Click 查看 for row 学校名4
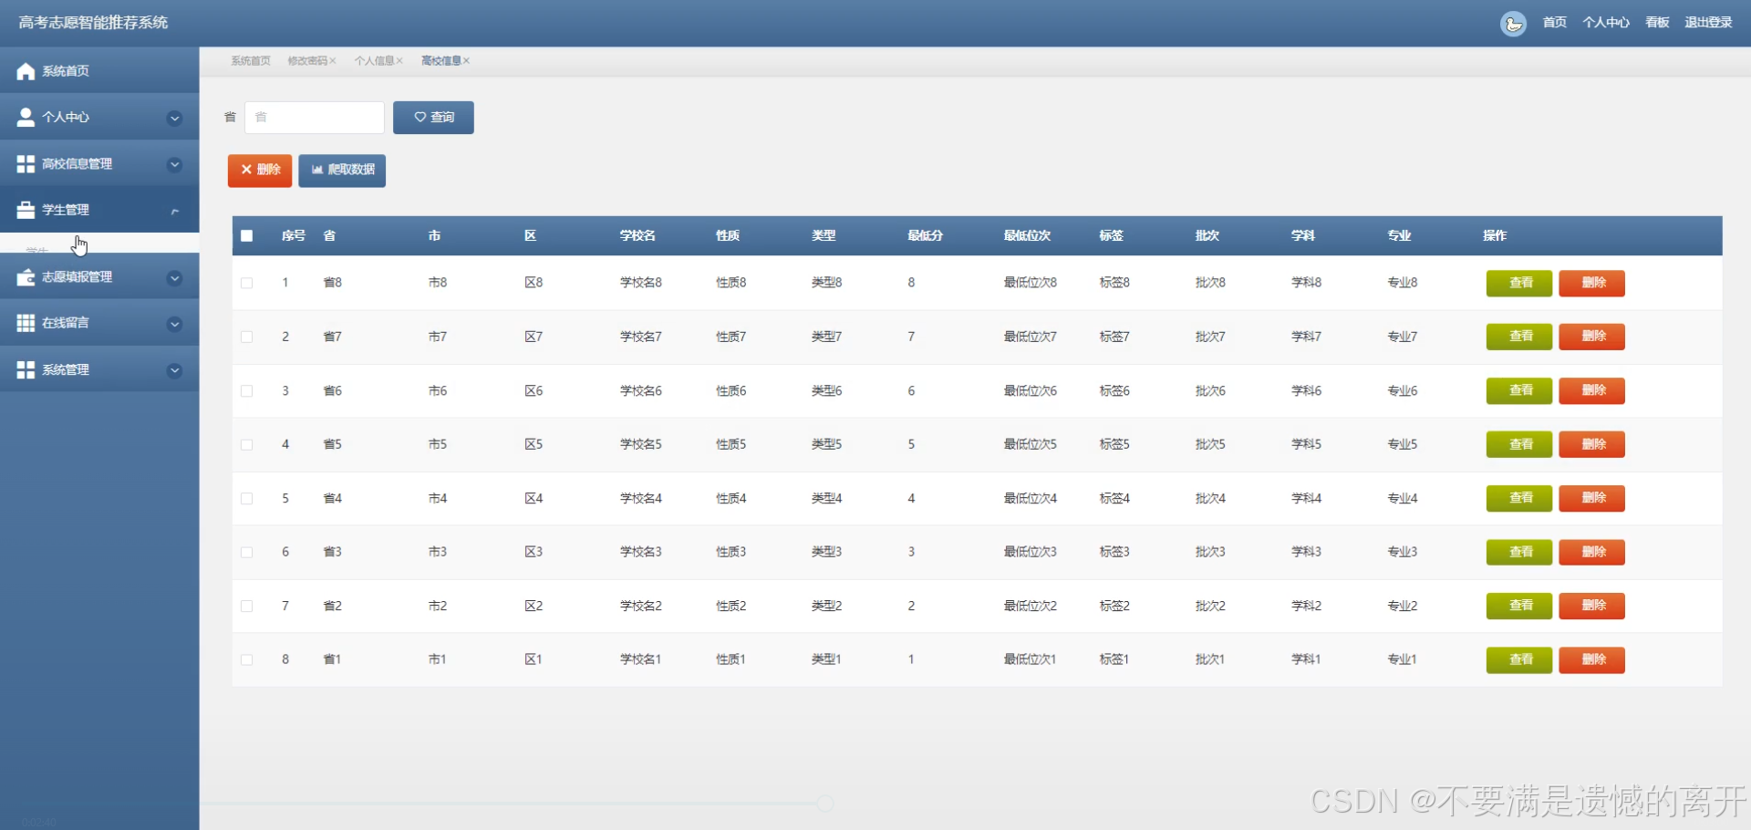 [x=1519, y=498]
